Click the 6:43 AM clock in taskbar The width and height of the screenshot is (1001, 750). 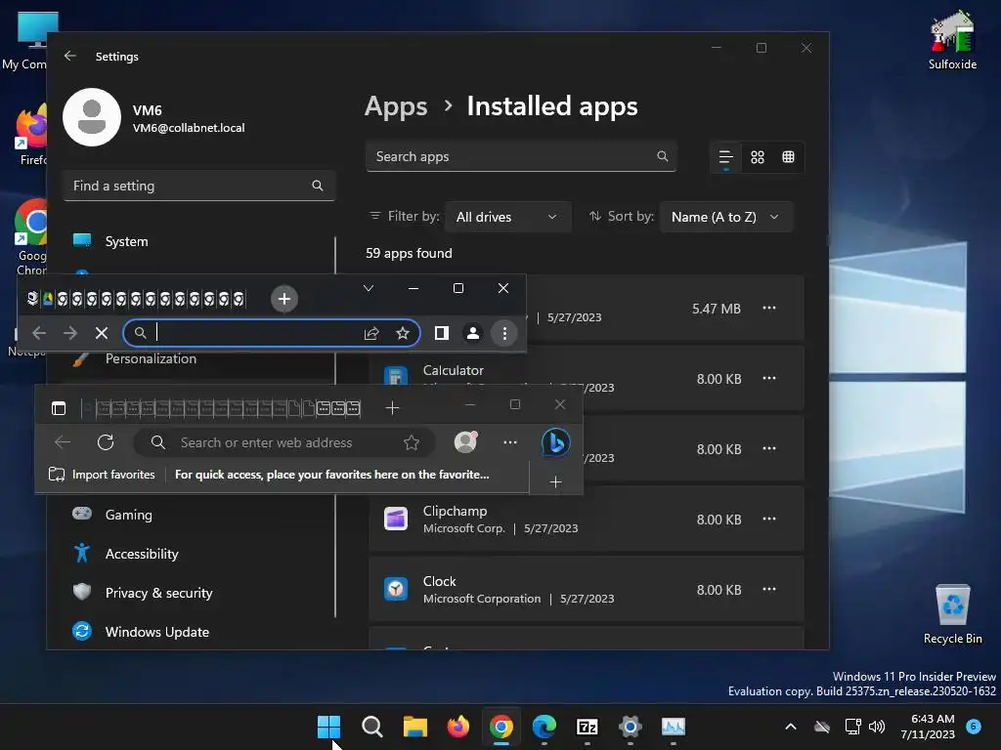click(928, 727)
